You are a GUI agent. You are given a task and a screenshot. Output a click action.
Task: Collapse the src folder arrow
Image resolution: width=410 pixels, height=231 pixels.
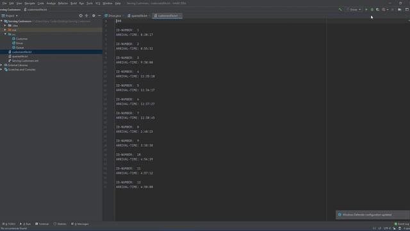click(5, 34)
